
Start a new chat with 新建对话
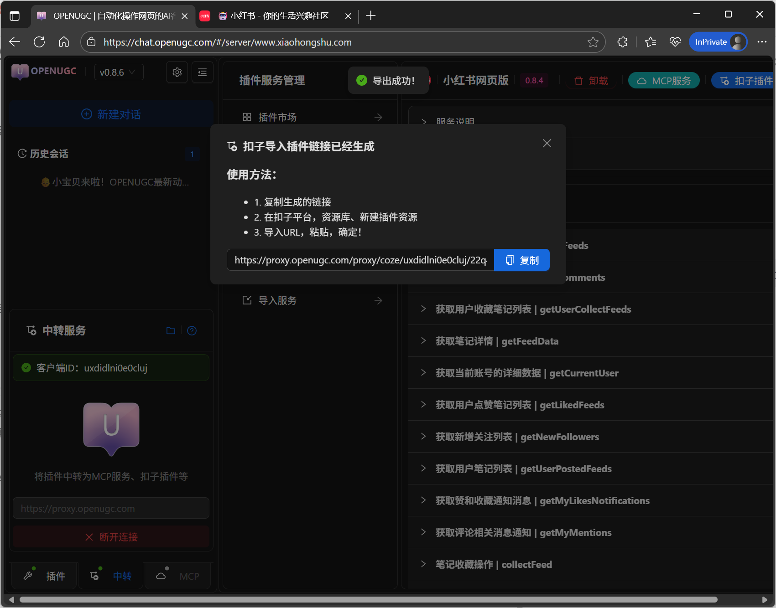coord(111,114)
